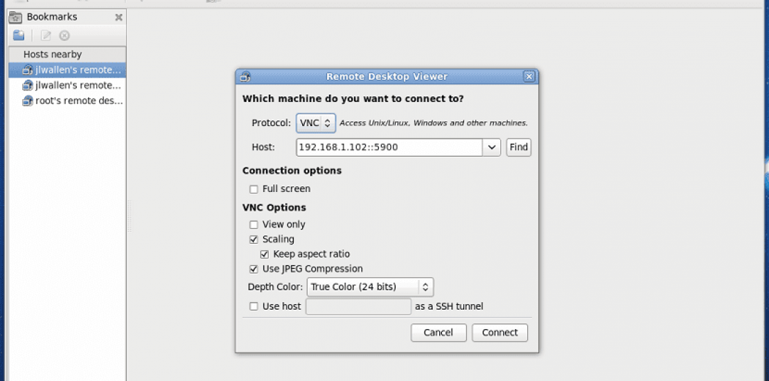Toggle Use JPEG Compression checkbox
This screenshot has height=381, width=769.
(254, 269)
